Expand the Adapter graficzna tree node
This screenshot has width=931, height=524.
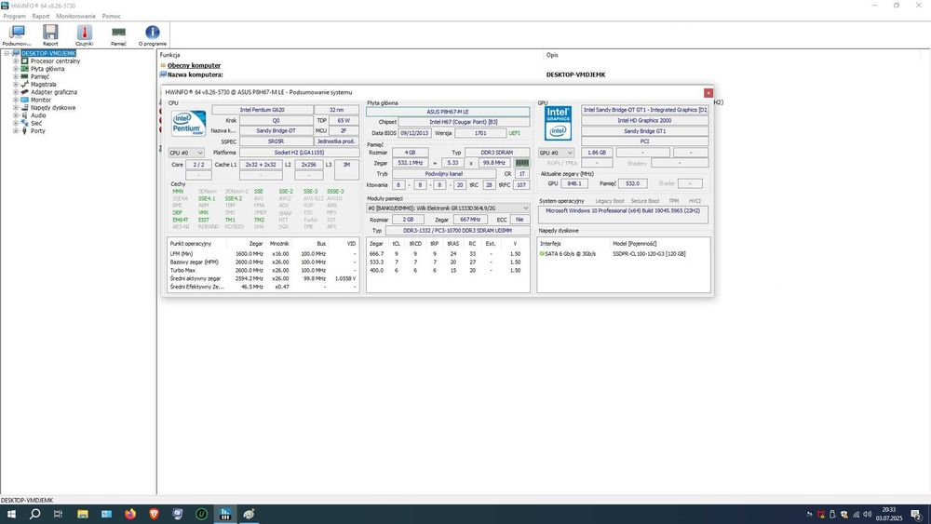(16, 92)
